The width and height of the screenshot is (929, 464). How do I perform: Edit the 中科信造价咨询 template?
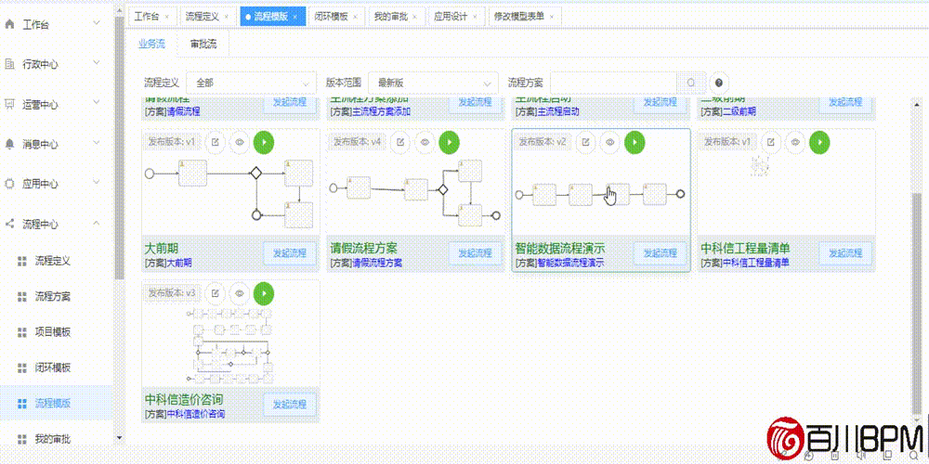pyautogui.click(x=216, y=293)
